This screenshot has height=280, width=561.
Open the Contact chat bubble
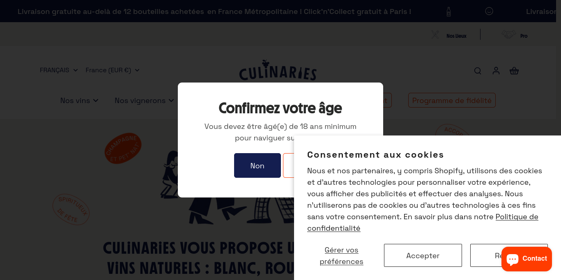click(x=527, y=259)
